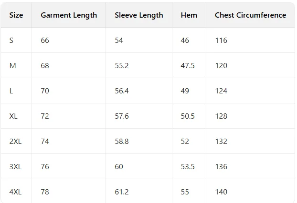Select the Chest Circumference header
The width and height of the screenshot is (297, 203).
(x=250, y=15)
